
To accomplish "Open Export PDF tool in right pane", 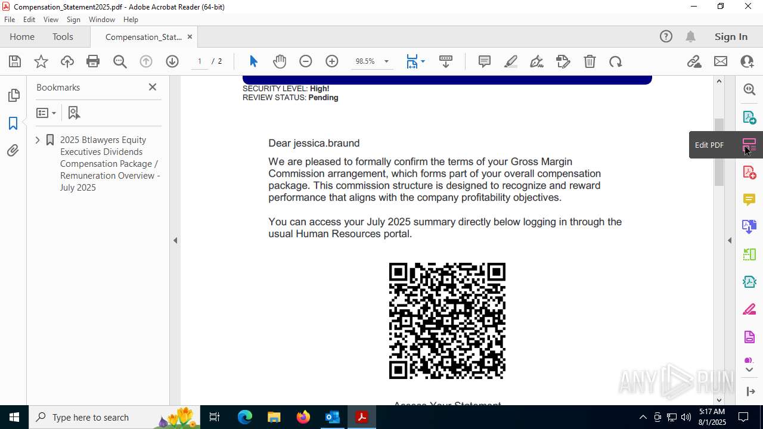I will click(749, 117).
